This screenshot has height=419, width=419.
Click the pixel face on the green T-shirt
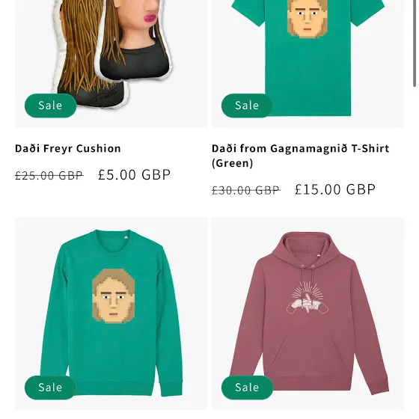click(308, 18)
